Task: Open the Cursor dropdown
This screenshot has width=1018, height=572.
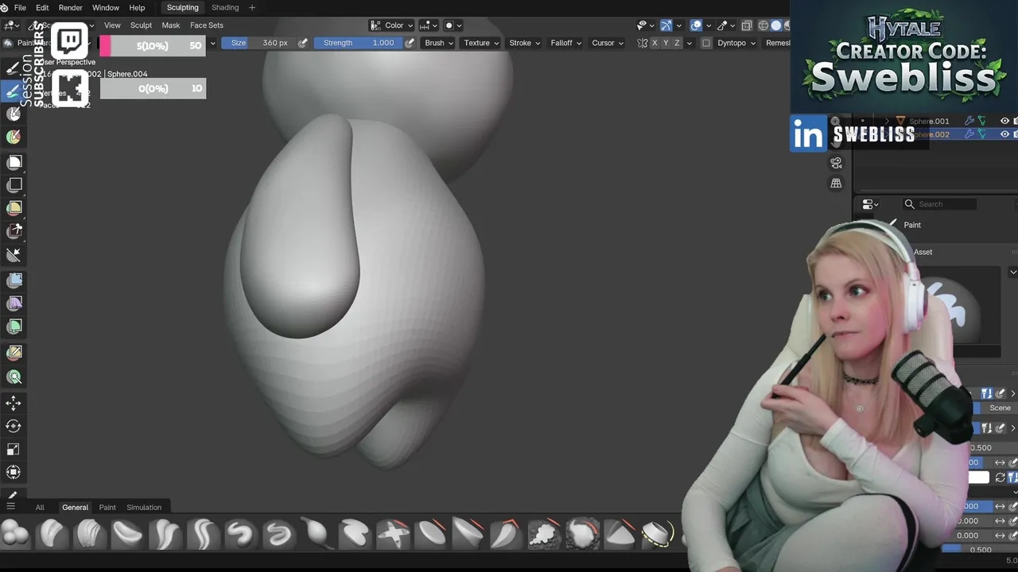Action: [x=608, y=43]
